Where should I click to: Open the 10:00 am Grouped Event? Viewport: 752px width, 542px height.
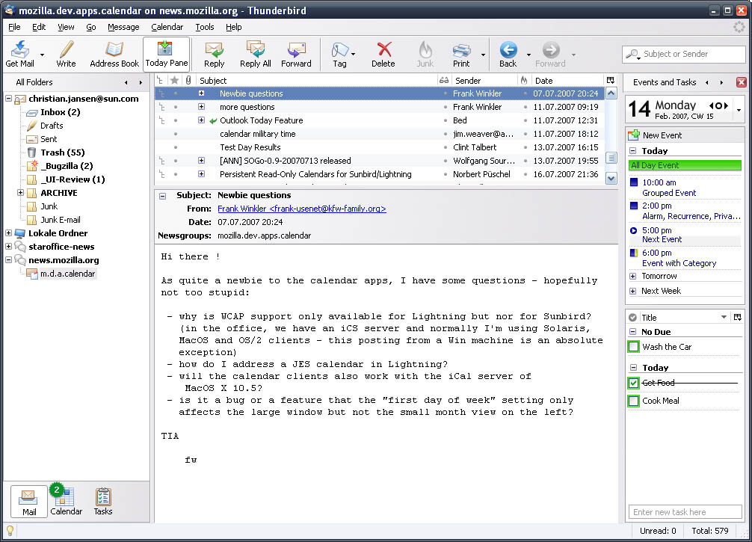[685, 188]
